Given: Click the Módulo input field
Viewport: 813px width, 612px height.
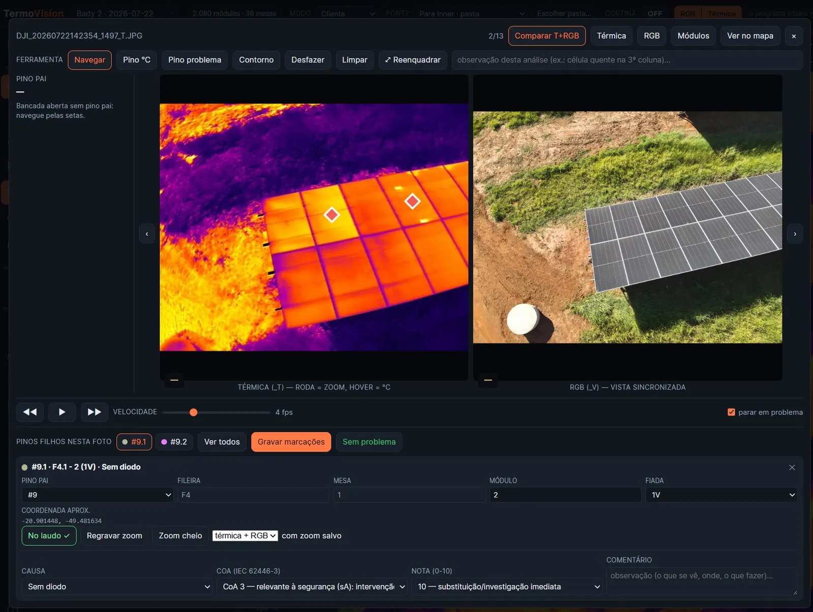Looking at the screenshot, I should (x=565, y=495).
